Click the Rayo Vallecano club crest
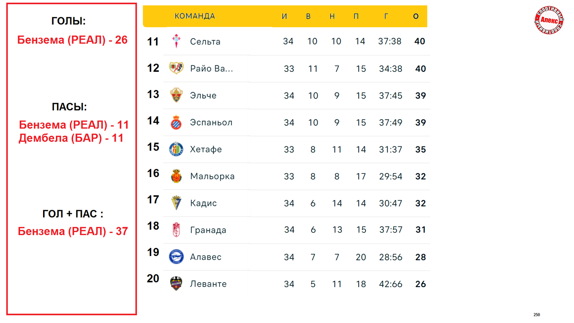The image size is (574, 323). pos(176,68)
